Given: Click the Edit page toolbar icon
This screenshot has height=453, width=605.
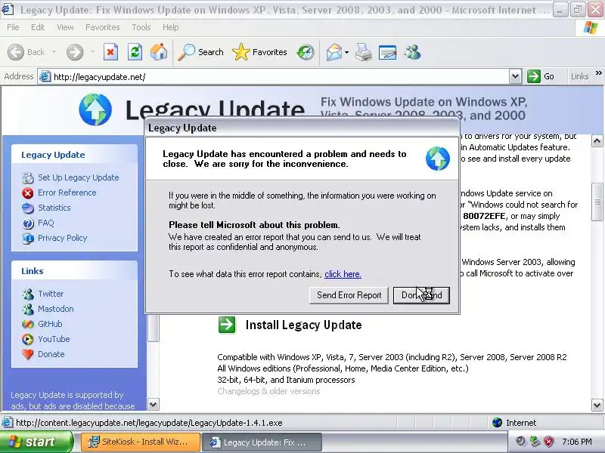Looking at the screenshot, I should 388,52.
